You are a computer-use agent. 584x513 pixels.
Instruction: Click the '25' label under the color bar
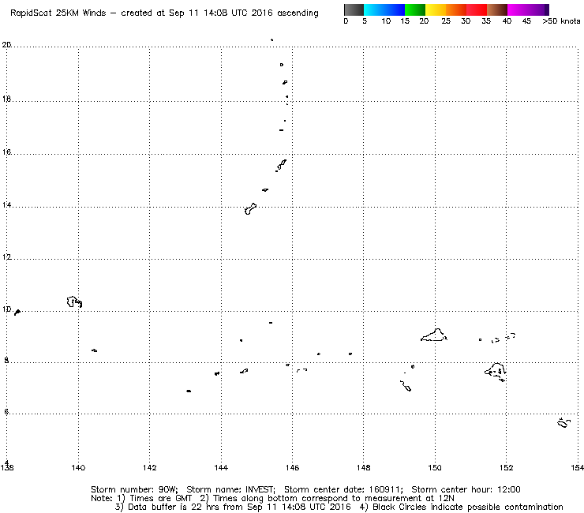click(x=446, y=21)
